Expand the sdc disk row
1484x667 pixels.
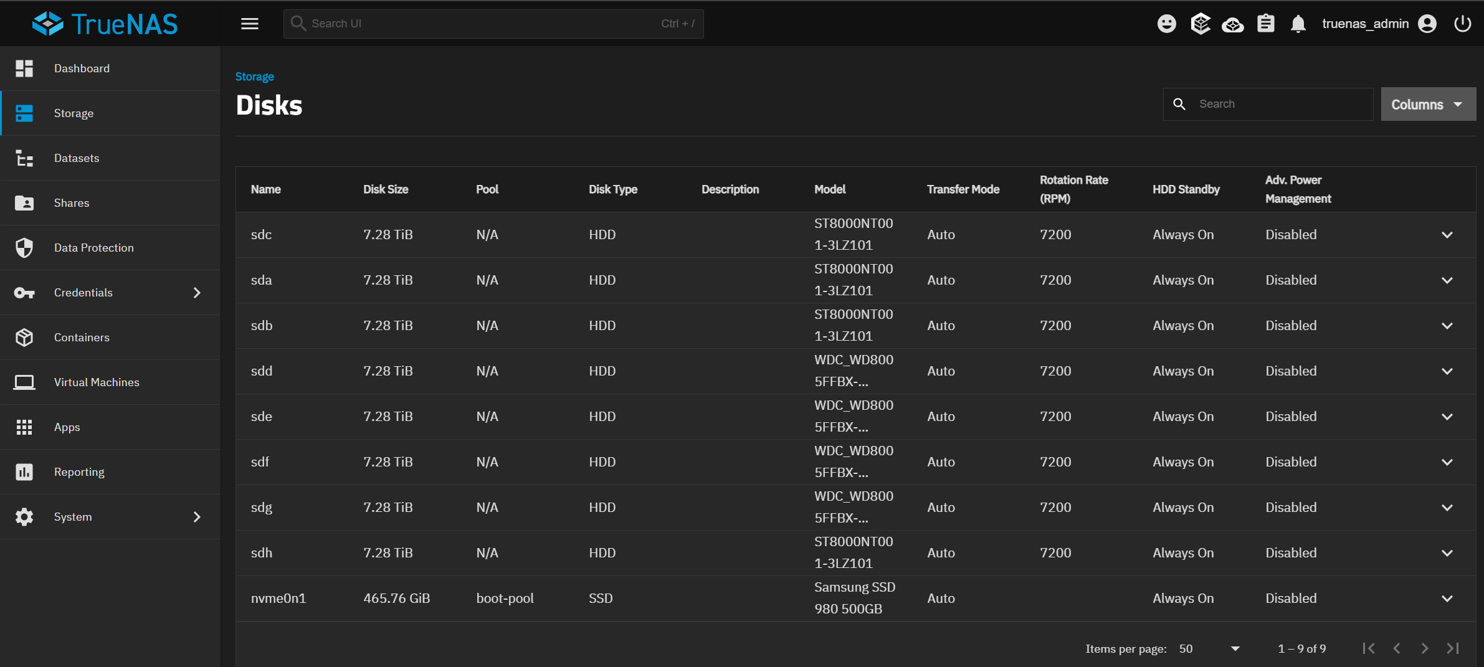point(1447,235)
